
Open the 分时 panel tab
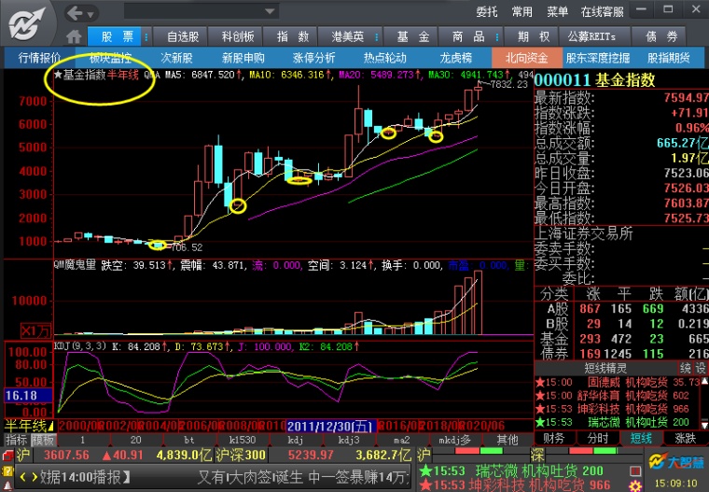coord(598,438)
